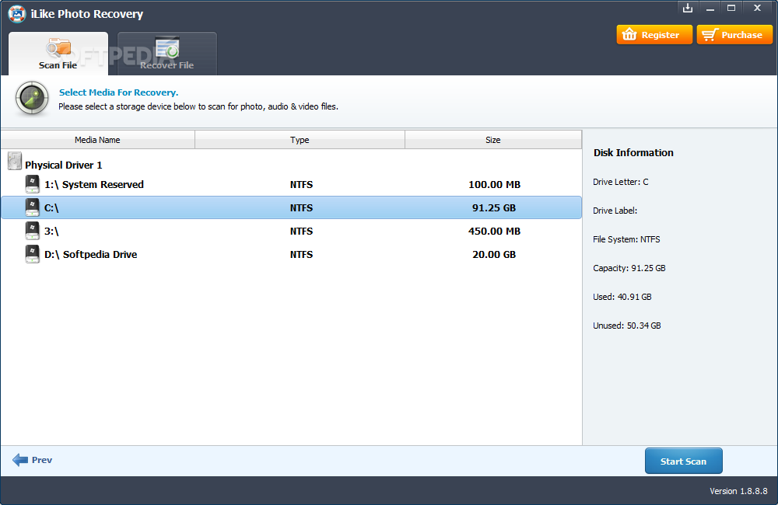
Task: Select the 1:\ System Reserved partition
Action: pyautogui.click(x=291, y=184)
